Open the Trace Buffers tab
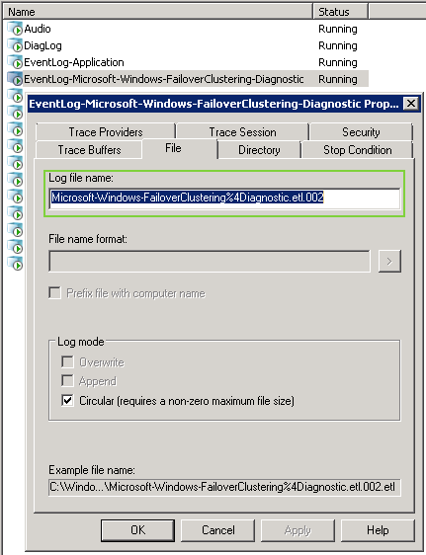Image resolution: width=426 pixels, height=555 pixels. (x=89, y=150)
